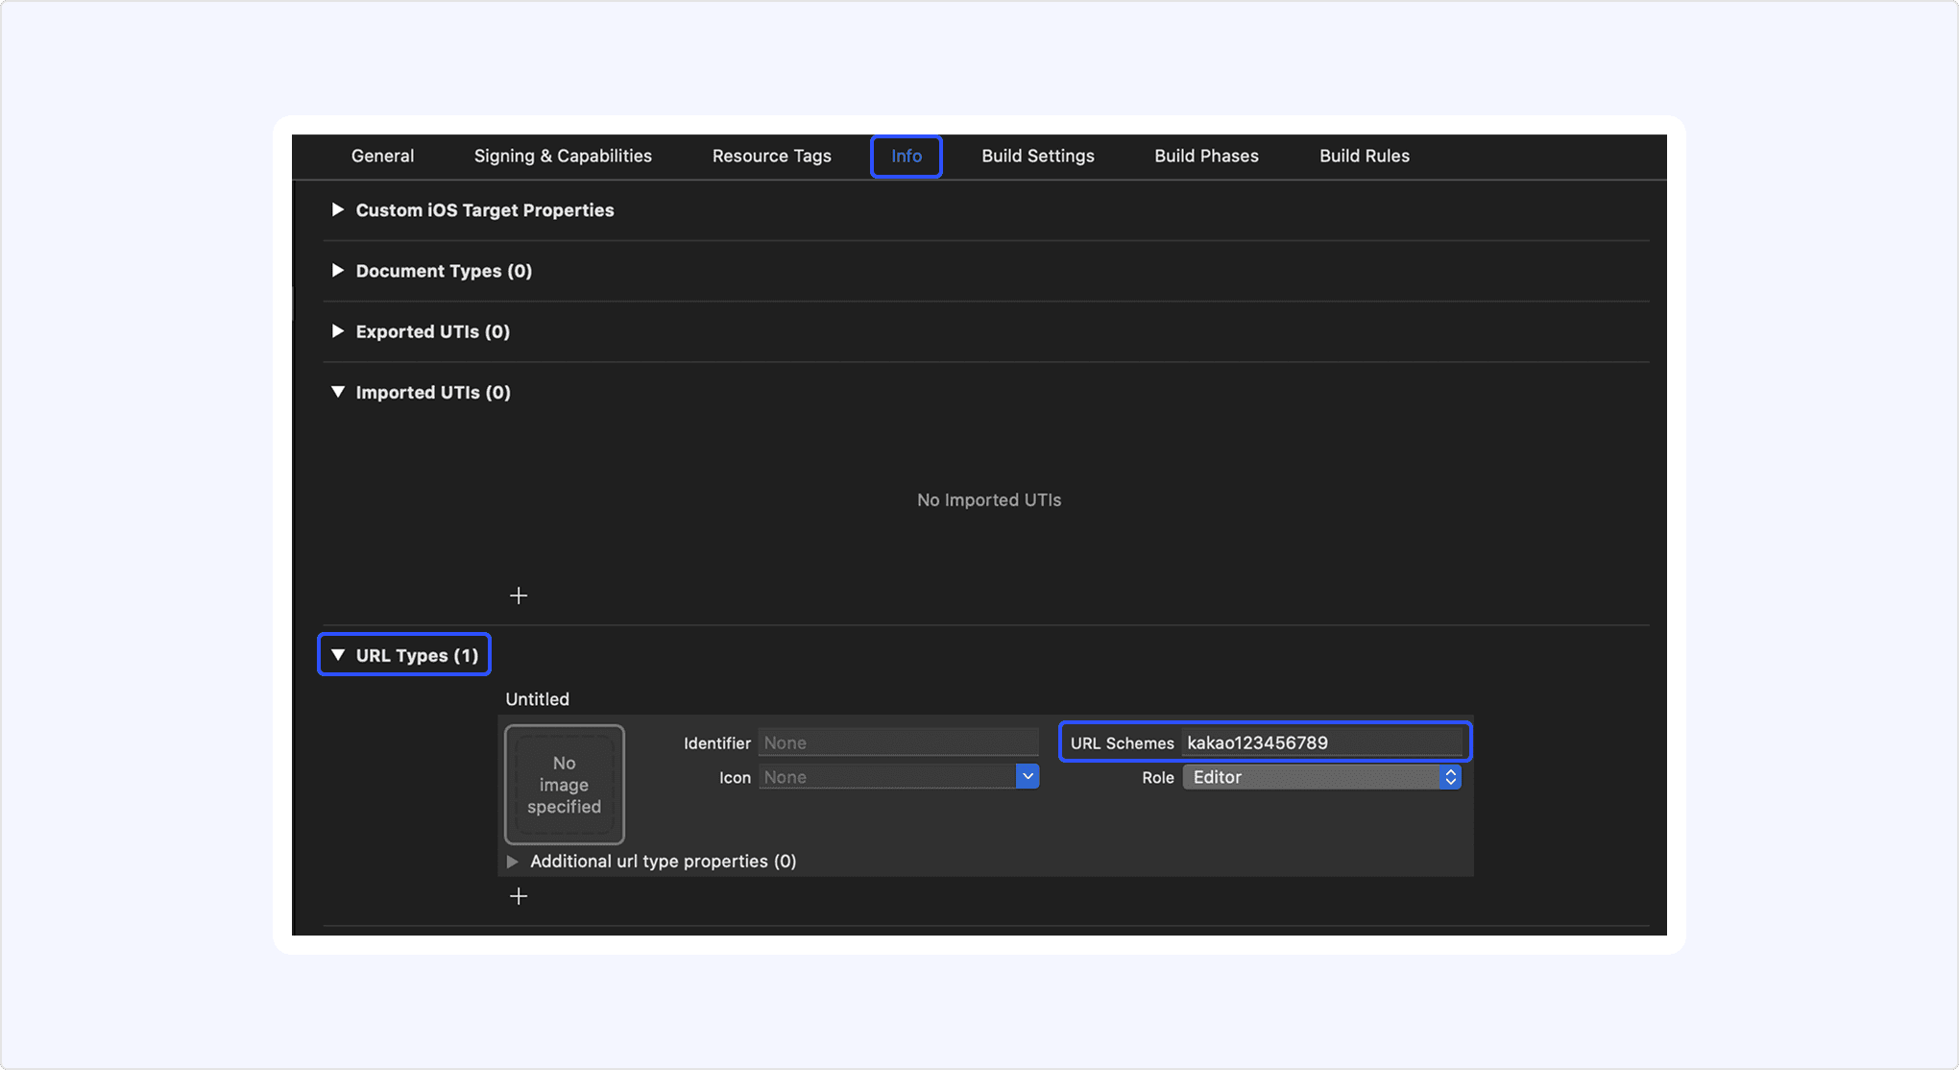Expand Additional url type properties
Image resolution: width=1959 pixels, height=1070 pixels.
(513, 862)
